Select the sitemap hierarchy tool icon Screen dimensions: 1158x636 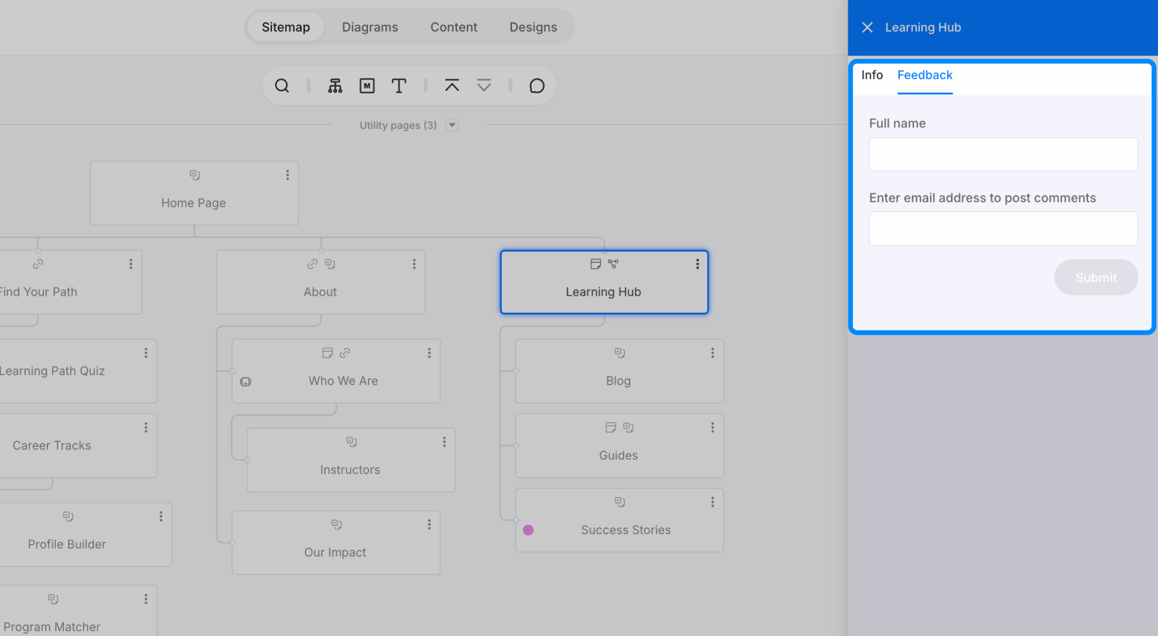click(335, 85)
